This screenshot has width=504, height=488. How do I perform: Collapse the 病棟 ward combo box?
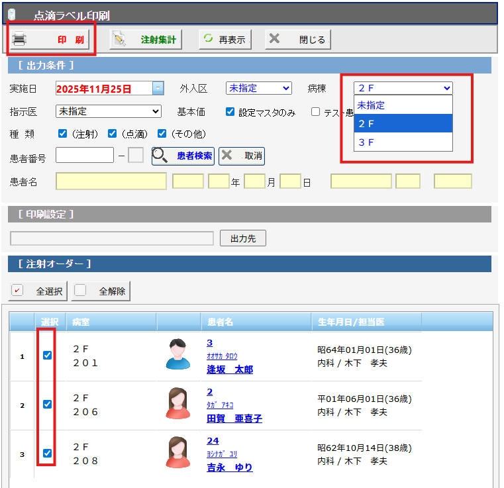[x=403, y=88]
